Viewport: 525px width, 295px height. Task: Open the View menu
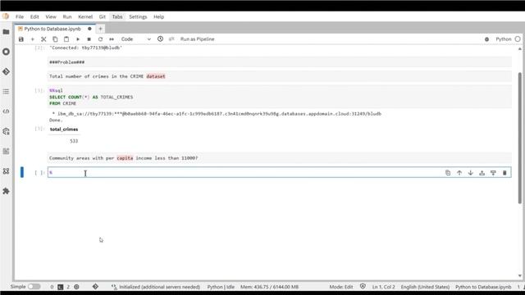[x=51, y=16]
